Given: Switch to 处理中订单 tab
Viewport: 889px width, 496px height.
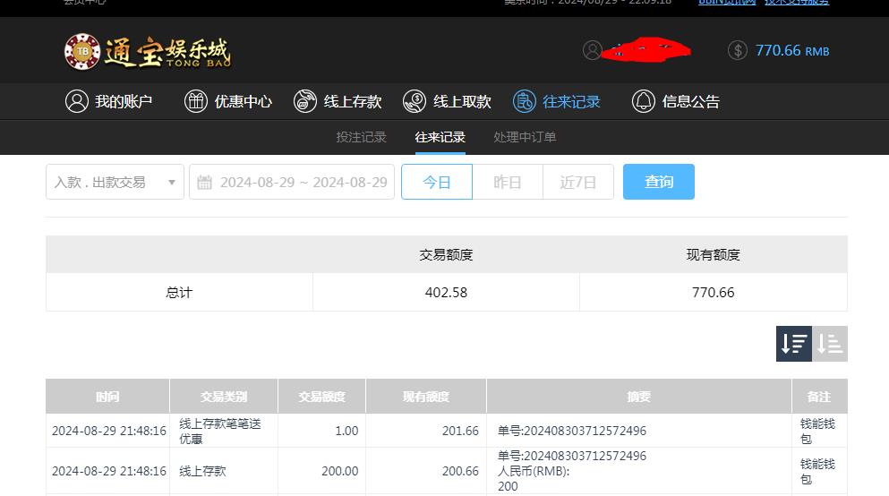Looking at the screenshot, I should click(x=525, y=137).
